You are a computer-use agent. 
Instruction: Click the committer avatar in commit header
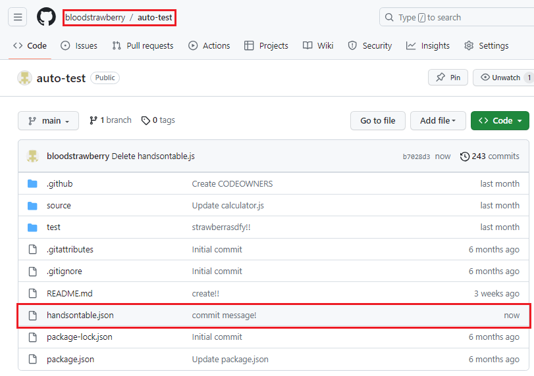[33, 156]
